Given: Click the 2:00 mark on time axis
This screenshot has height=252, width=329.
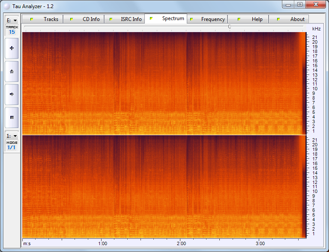Looking at the screenshot, I should tap(181, 243).
